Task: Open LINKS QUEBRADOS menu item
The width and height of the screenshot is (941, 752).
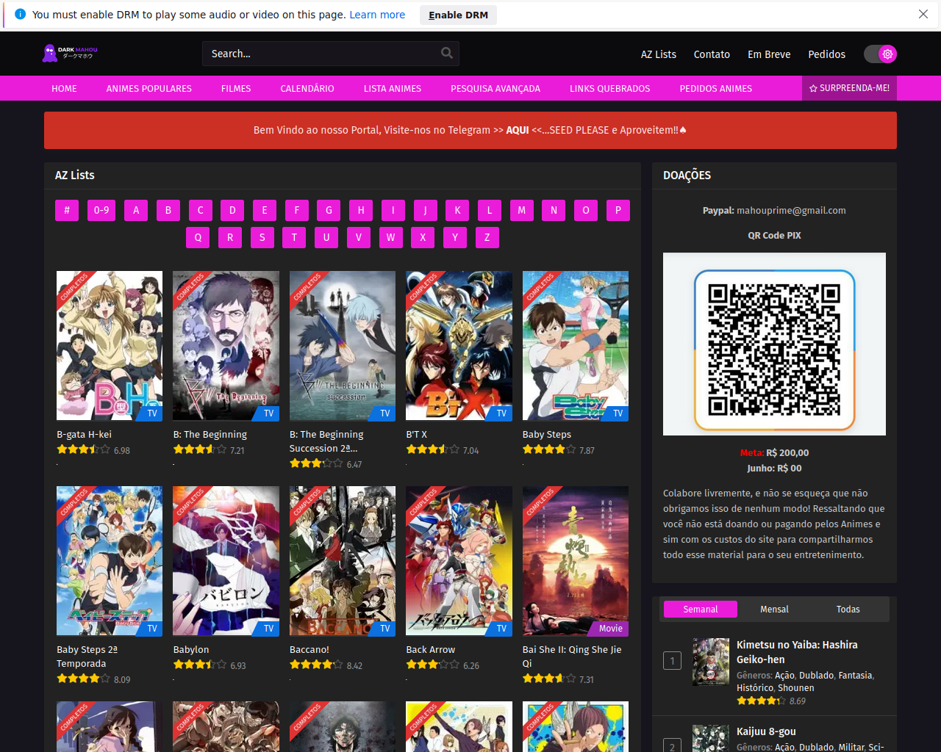Action: (609, 88)
